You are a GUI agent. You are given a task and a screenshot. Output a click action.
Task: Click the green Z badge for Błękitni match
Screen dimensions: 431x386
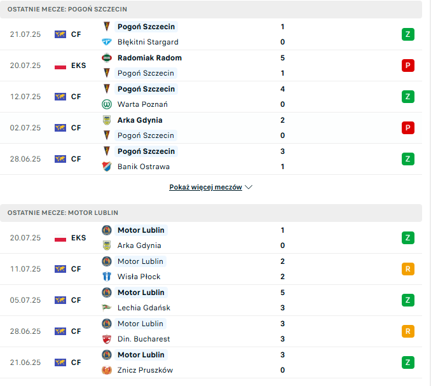(408, 34)
